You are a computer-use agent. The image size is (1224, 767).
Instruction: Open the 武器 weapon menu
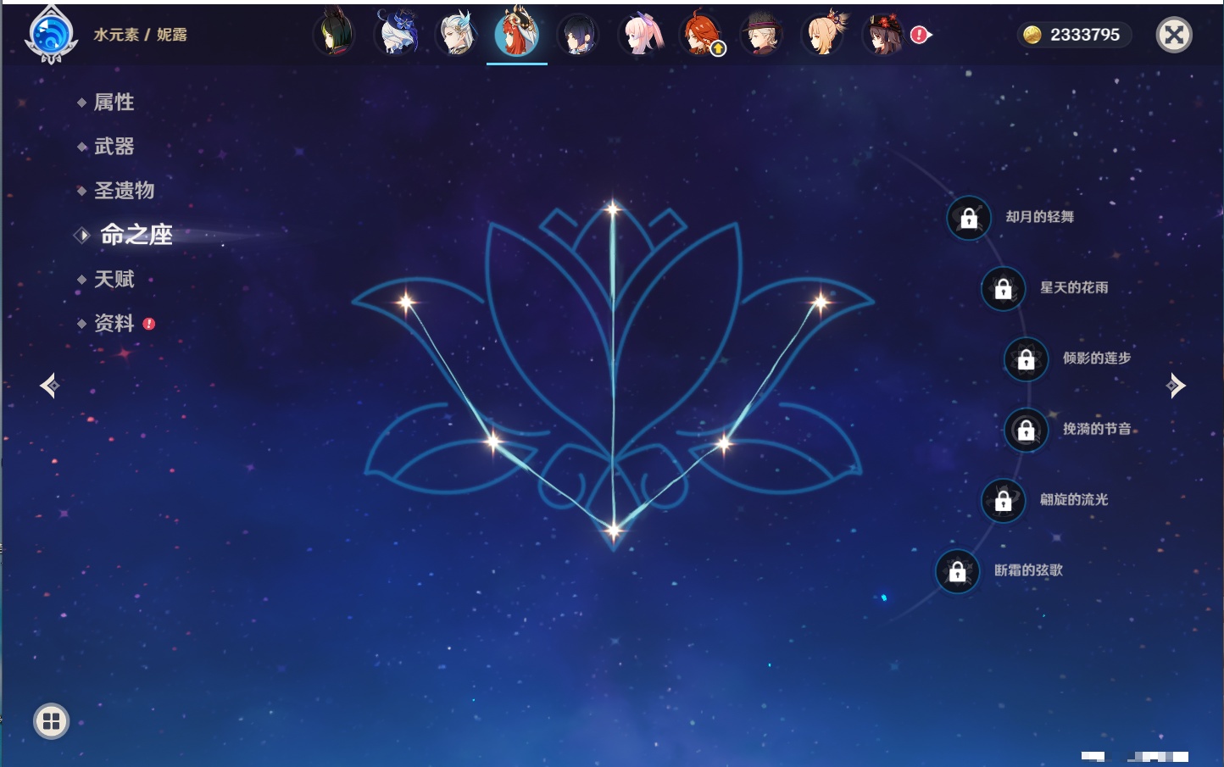tap(114, 147)
